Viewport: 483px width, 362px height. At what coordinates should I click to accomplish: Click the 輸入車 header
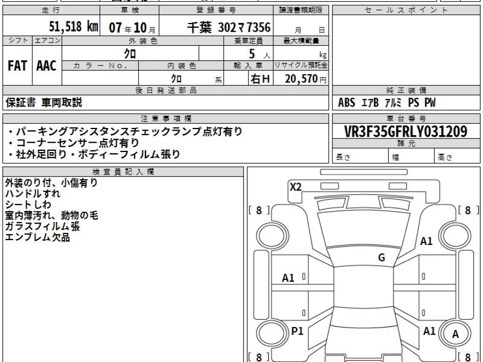tap(248, 66)
